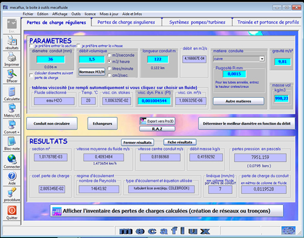
Task: Click the visc. dyn. field 0,001004544
Action: [154, 101]
